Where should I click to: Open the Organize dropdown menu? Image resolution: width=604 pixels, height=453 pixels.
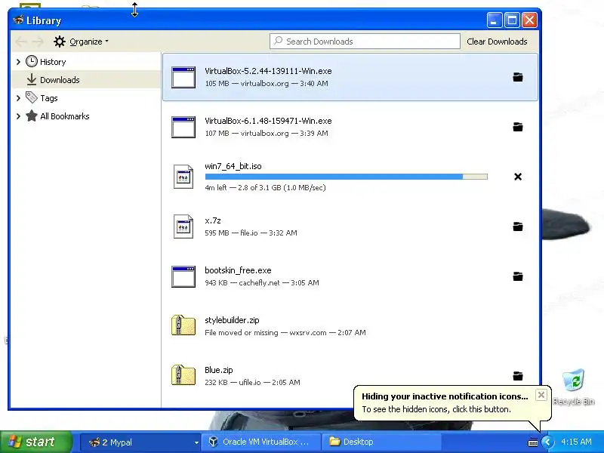point(82,42)
